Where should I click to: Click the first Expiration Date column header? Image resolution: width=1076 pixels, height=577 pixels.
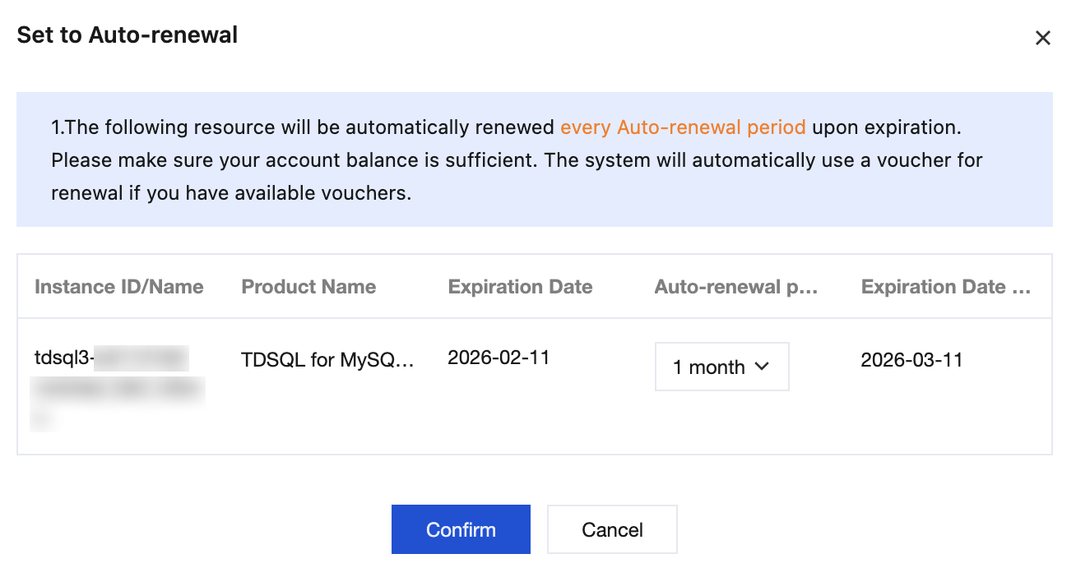click(x=520, y=287)
